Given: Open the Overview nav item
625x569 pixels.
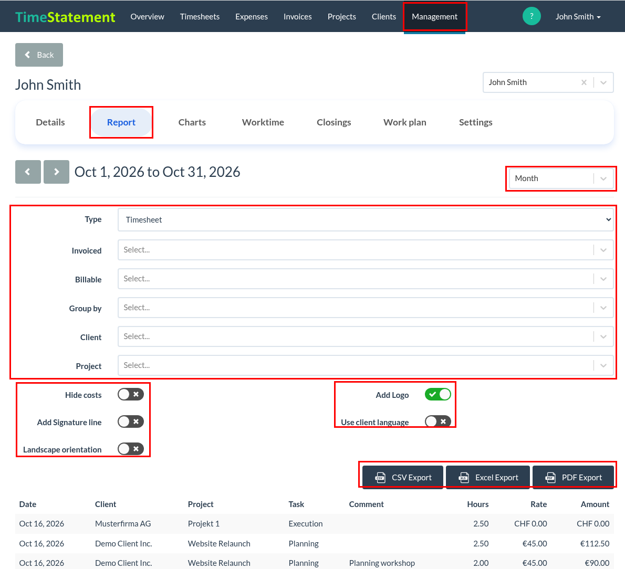Looking at the screenshot, I should [x=147, y=17].
